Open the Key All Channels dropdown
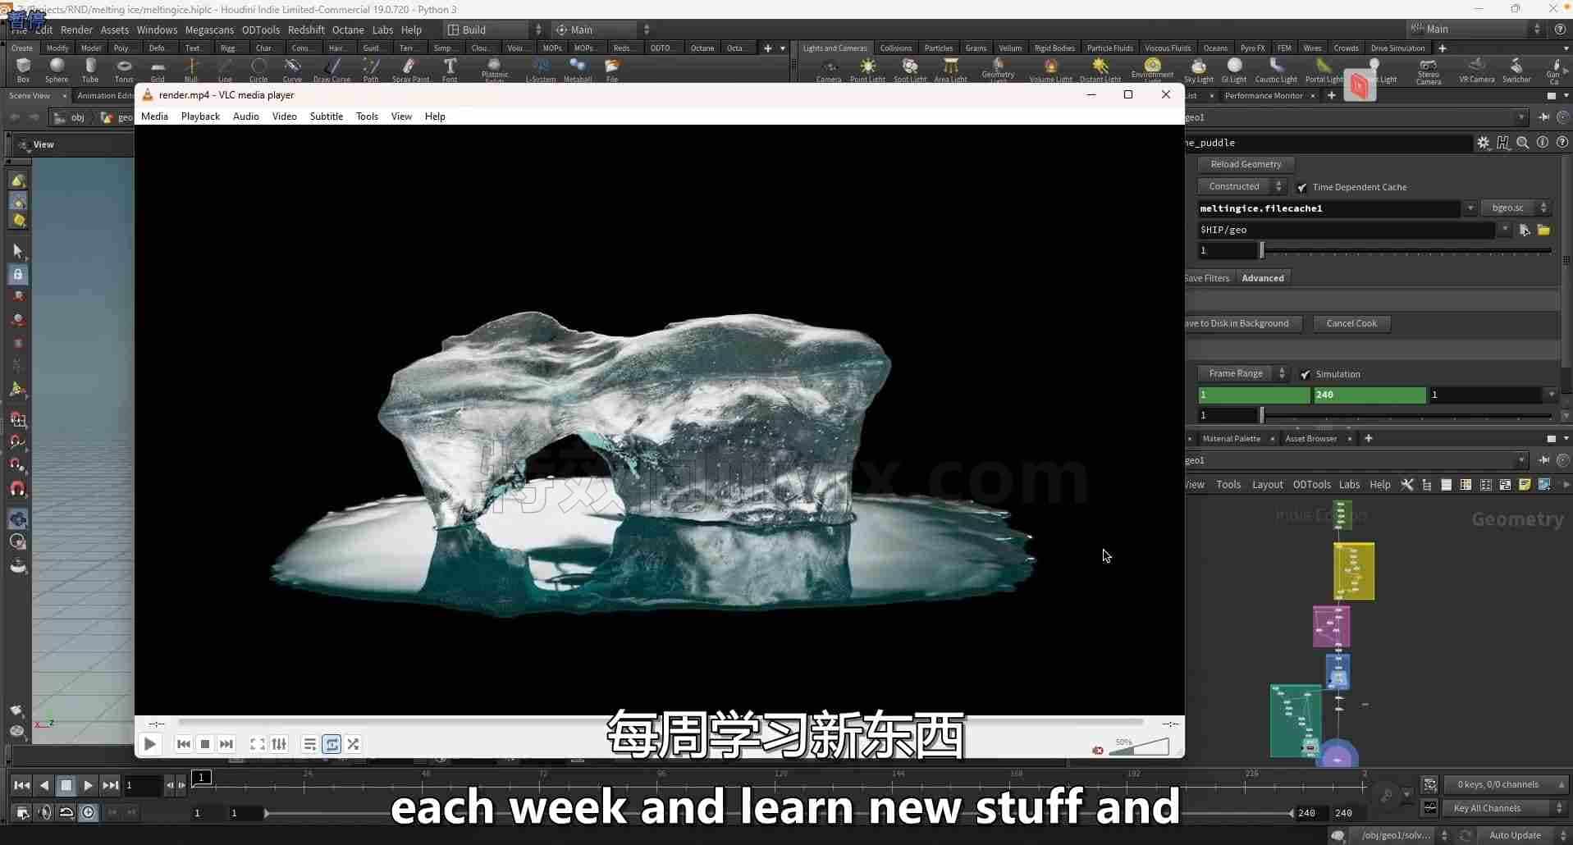Screen dimensions: 1573x845 [x=1506, y=808]
